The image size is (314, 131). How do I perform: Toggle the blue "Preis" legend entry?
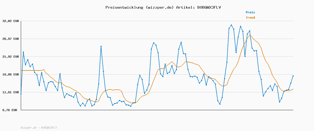[x=250, y=12]
